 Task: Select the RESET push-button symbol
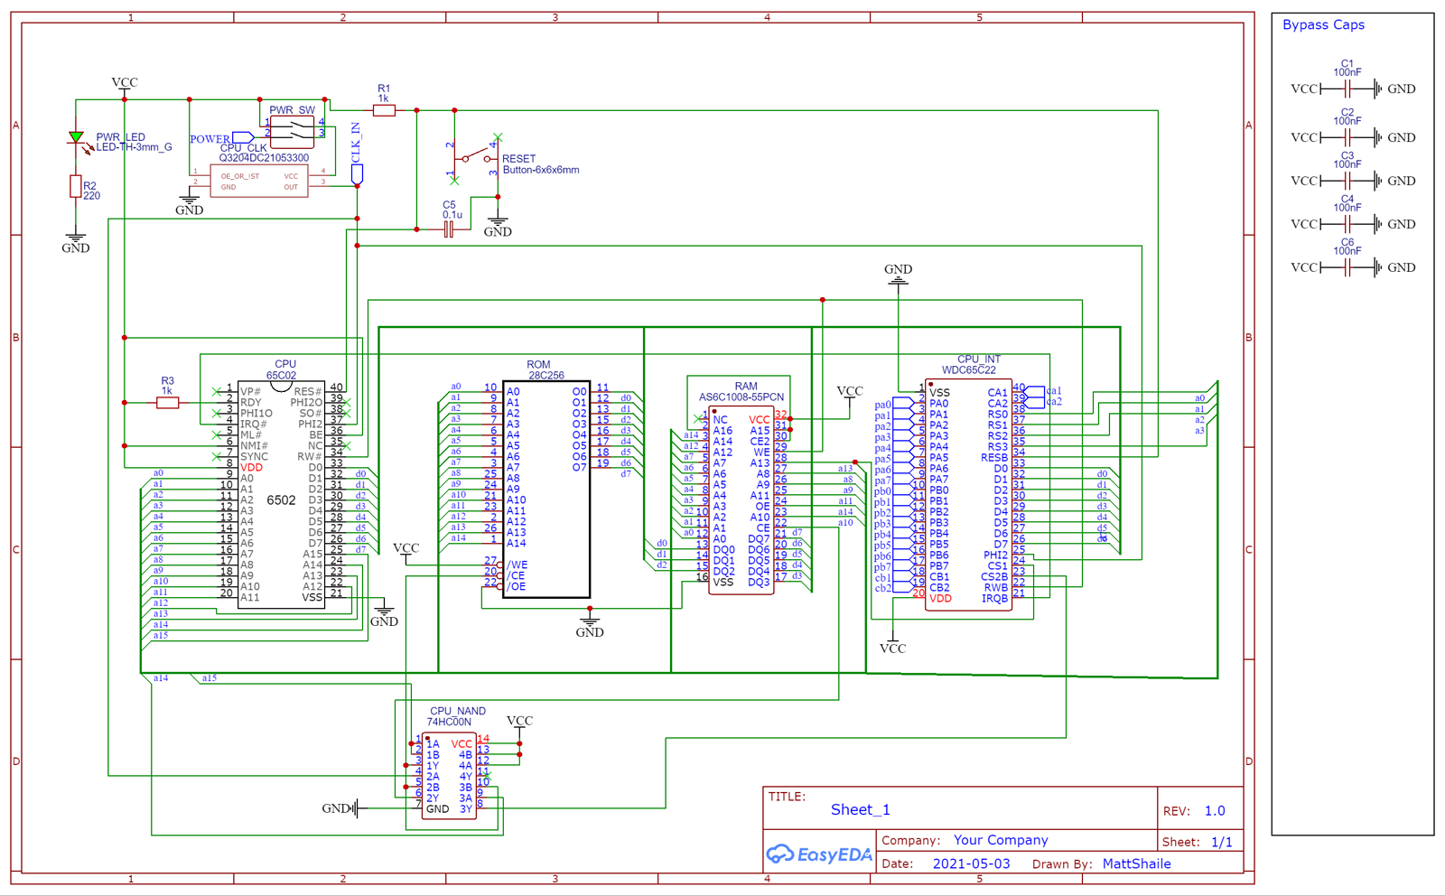(476, 157)
